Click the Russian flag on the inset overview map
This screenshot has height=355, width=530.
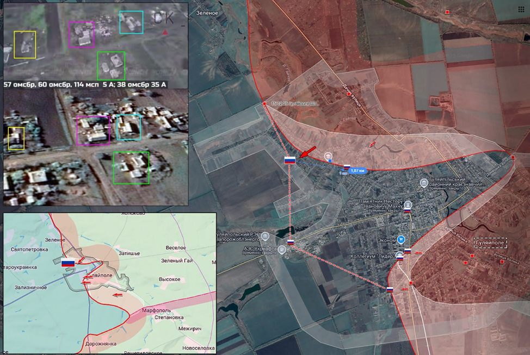(x=68, y=263)
